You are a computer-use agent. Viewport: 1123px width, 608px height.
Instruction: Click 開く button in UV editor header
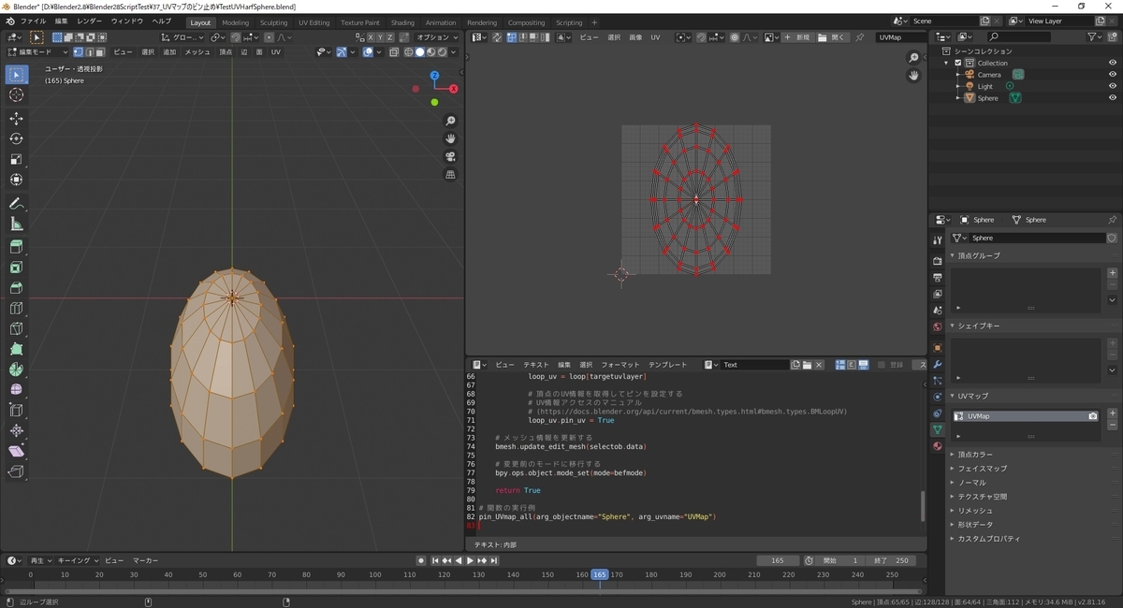834,37
